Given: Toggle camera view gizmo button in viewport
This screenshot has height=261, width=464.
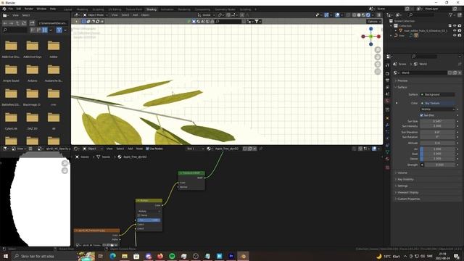Looking at the screenshot, I should click(378, 65).
